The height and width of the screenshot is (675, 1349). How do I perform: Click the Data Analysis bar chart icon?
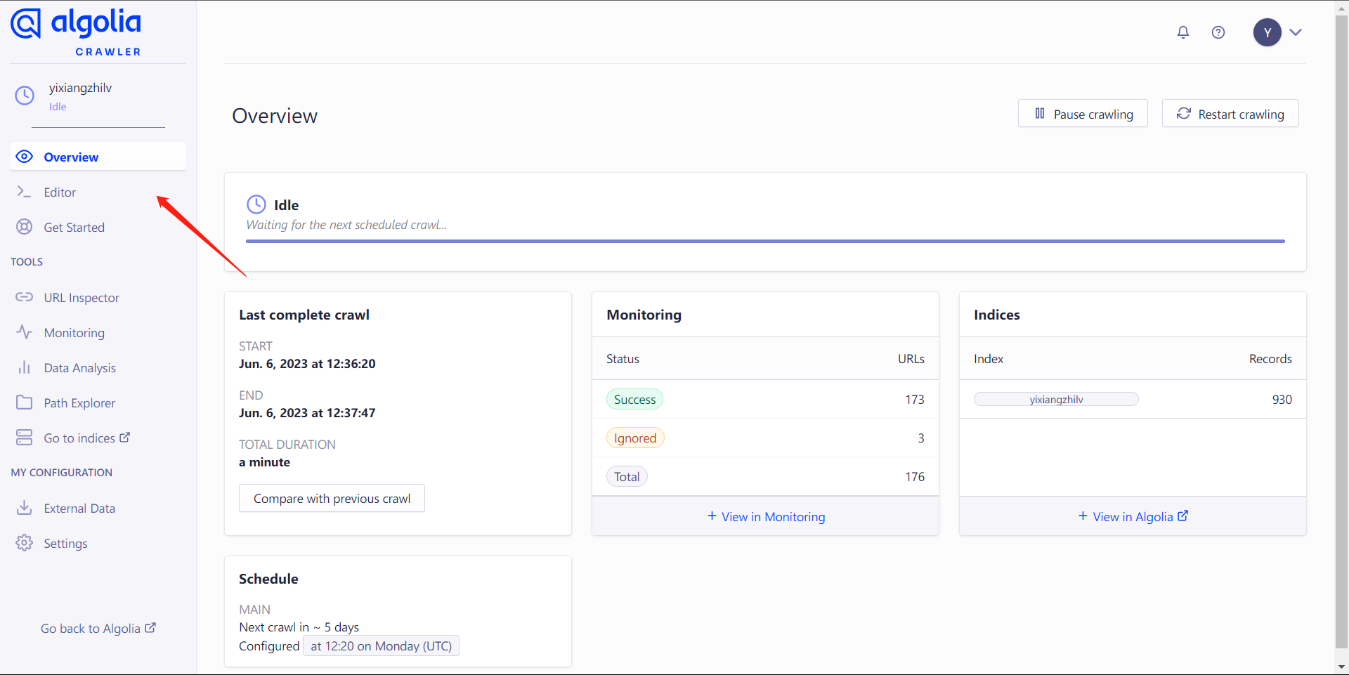click(25, 367)
